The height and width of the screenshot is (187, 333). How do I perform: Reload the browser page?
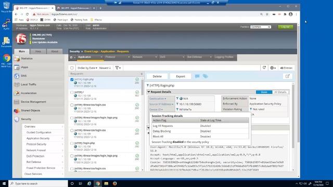pyautogui.click(x=27, y=14)
